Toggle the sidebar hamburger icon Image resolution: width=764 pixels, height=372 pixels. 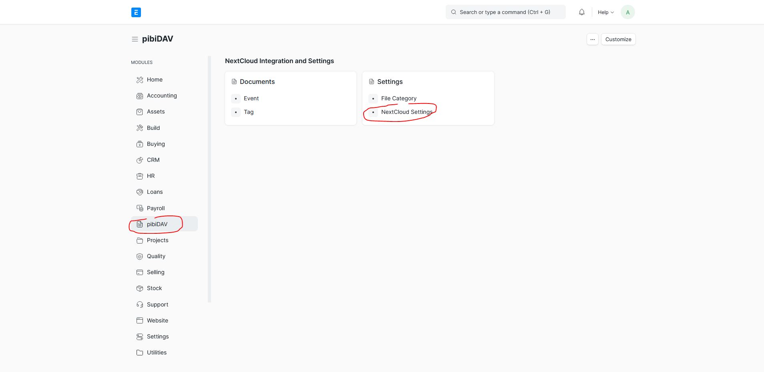pyautogui.click(x=135, y=39)
